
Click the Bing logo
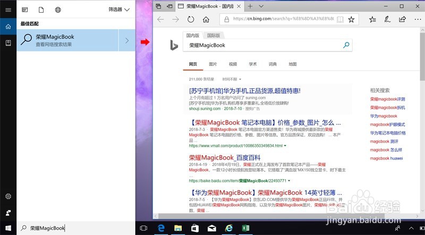(174, 45)
